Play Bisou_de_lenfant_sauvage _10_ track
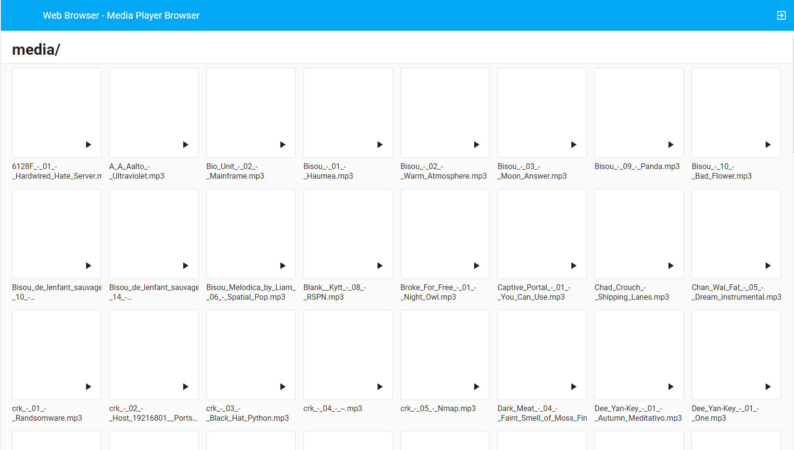 [88, 266]
